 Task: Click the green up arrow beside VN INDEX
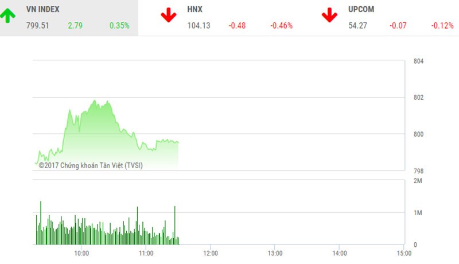coord(7,16)
